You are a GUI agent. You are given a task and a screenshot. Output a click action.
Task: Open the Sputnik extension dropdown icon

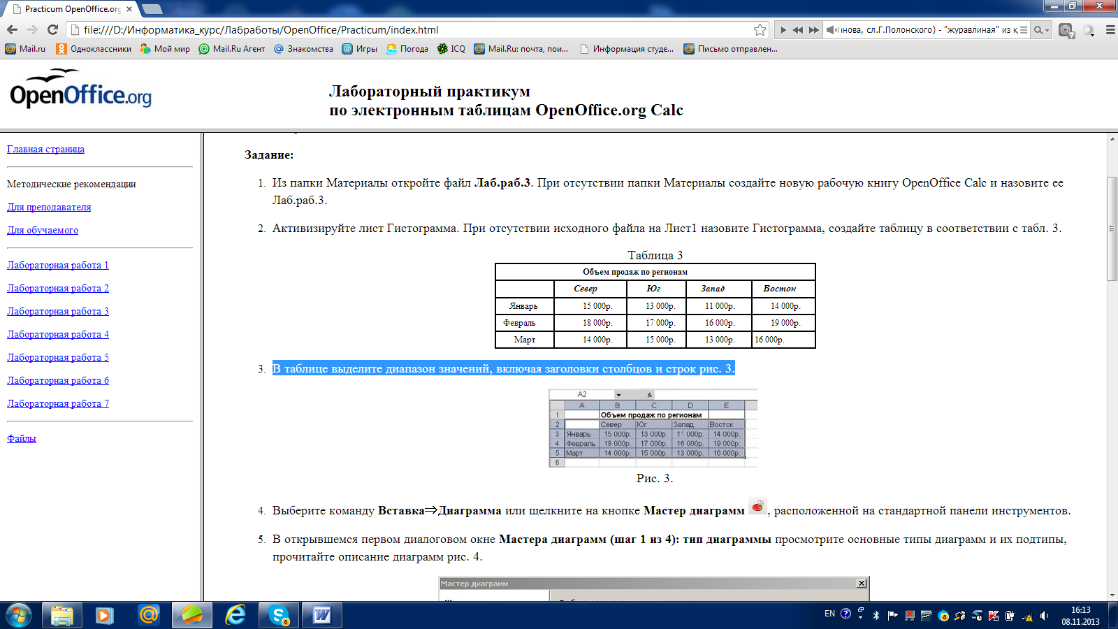[x=1089, y=30]
